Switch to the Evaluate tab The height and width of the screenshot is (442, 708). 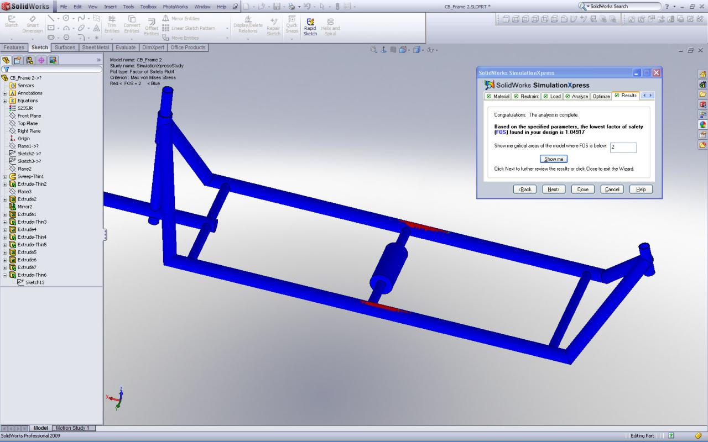tap(126, 48)
